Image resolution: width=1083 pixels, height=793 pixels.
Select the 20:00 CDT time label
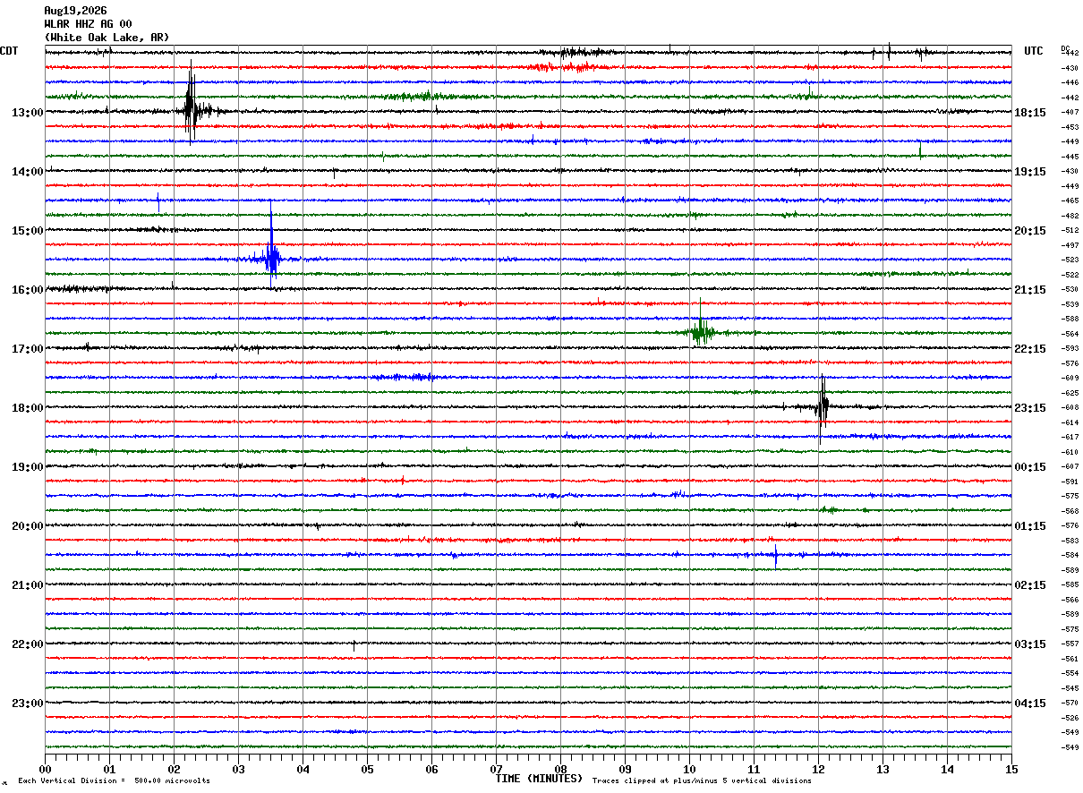click(x=27, y=526)
